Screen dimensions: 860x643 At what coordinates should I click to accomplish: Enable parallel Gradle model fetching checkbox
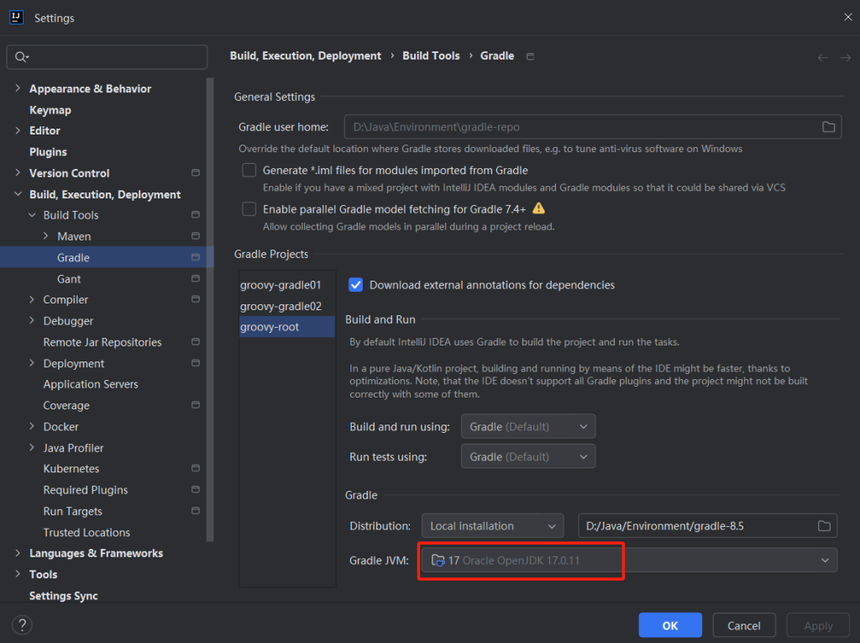point(249,209)
